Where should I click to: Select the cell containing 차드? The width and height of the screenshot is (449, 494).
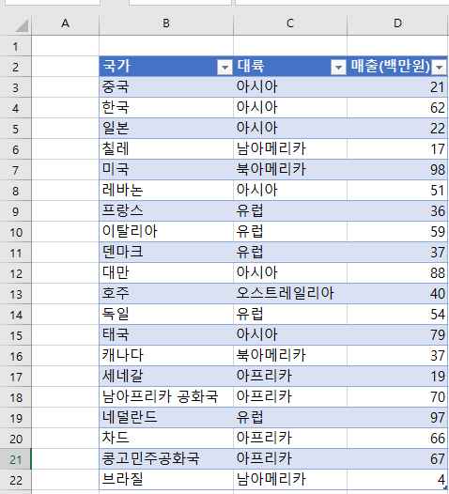click(166, 439)
